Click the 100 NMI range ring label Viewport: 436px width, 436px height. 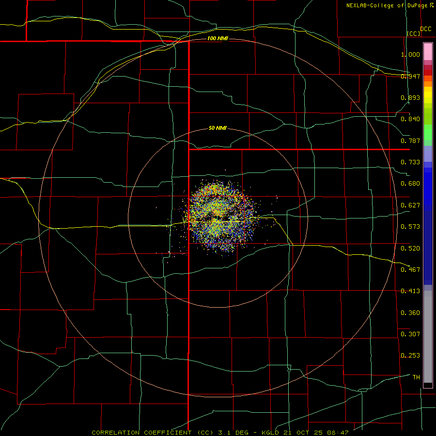(218, 38)
